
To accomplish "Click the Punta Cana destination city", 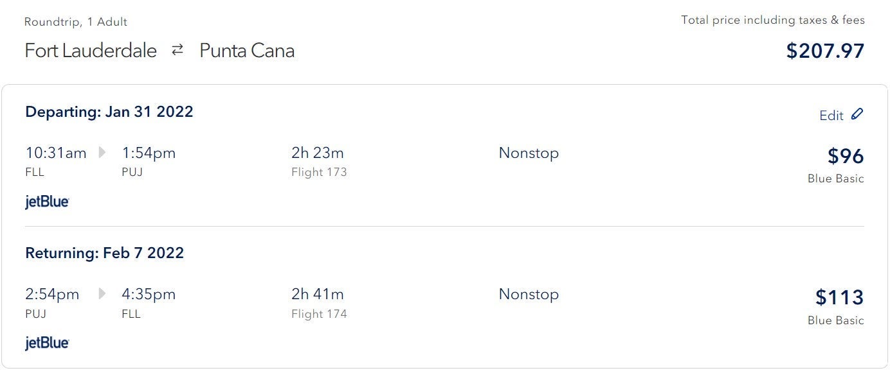I will (x=247, y=51).
